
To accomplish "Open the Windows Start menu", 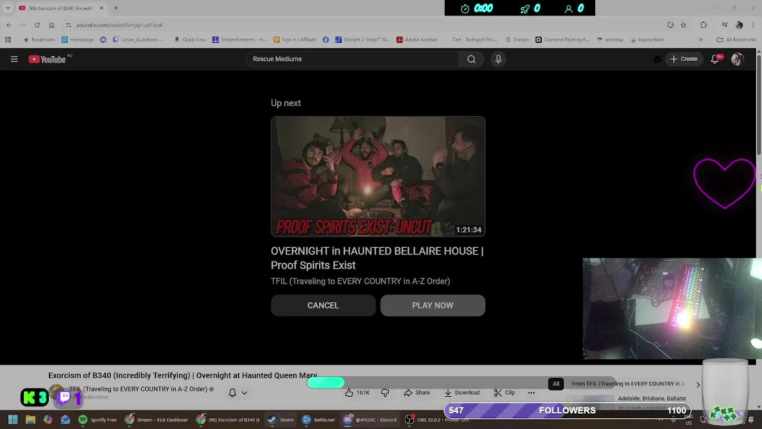I will pyautogui.click(x=13, y=420).
